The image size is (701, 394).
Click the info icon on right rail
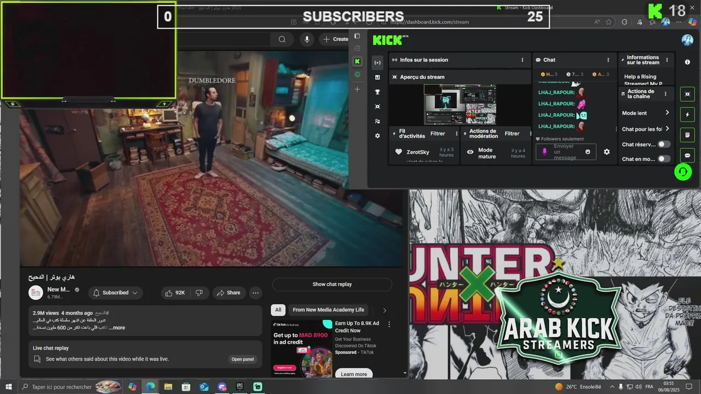[687, 62]
